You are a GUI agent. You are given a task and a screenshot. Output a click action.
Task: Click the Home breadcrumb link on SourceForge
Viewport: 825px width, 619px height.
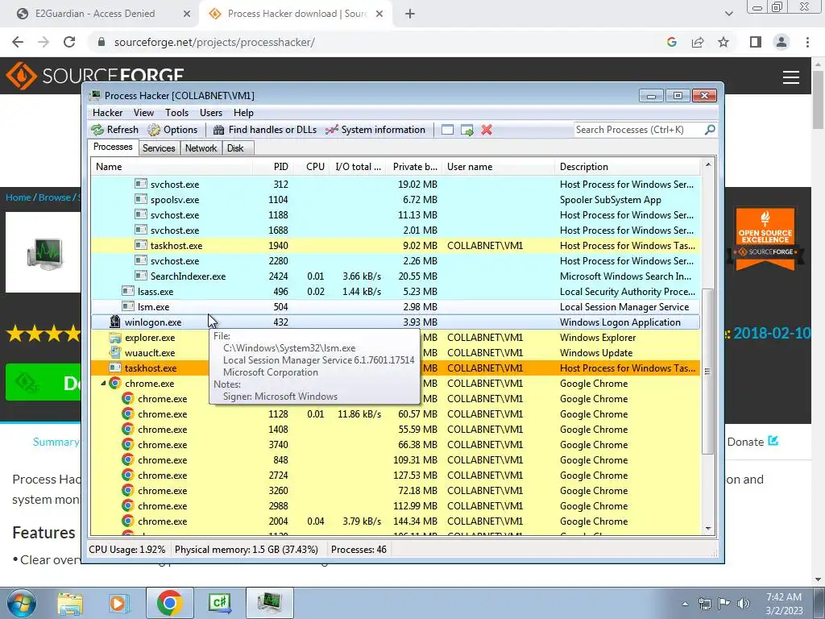[18, 197]
